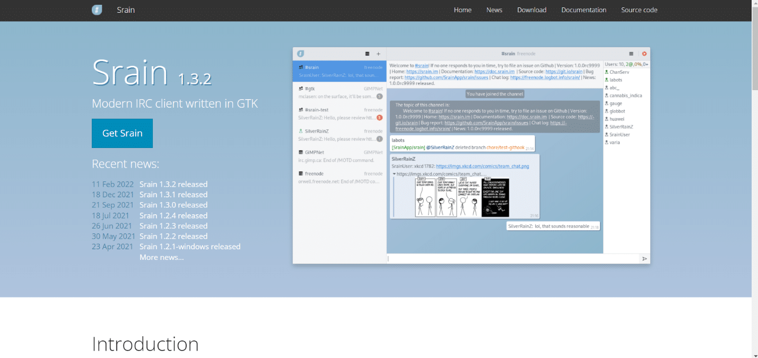Click gauge in the user list
This screenshot has height=358, width=758.
pos(616,103)
